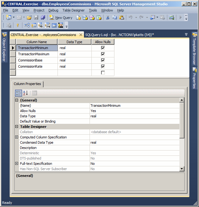The image size is (199, 207).
Task: Select the Column Properties tab
Action: point(27,84)
